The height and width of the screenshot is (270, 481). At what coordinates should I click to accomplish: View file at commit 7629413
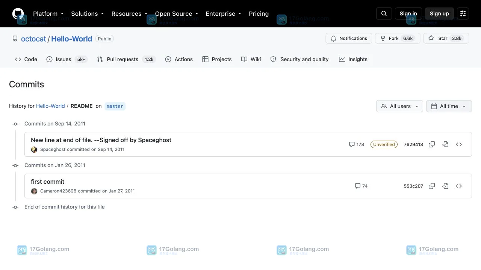pyautogui.click(x=445, y=144)
